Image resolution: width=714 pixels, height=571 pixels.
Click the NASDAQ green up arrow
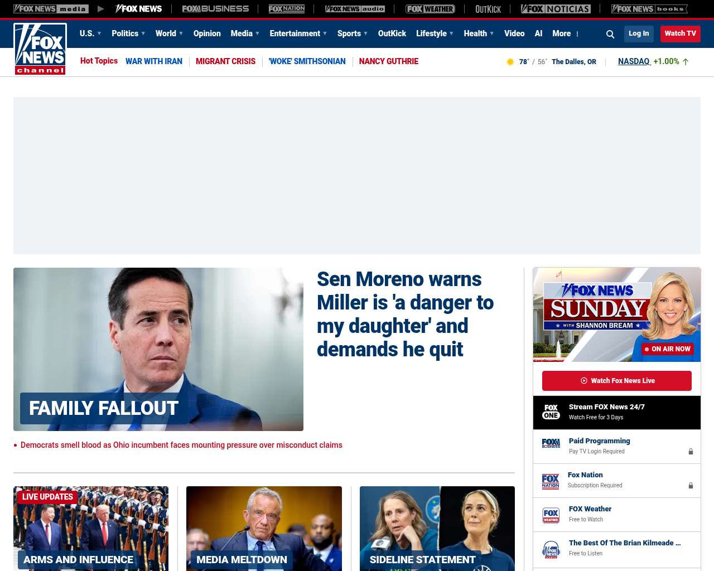(686, 62)
